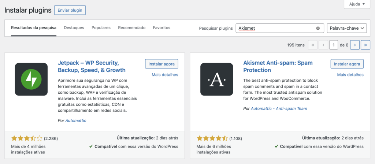Open the Palavra-chave search type dropdown
Screen dimensions: 375x164
click(x=347, y=28)
